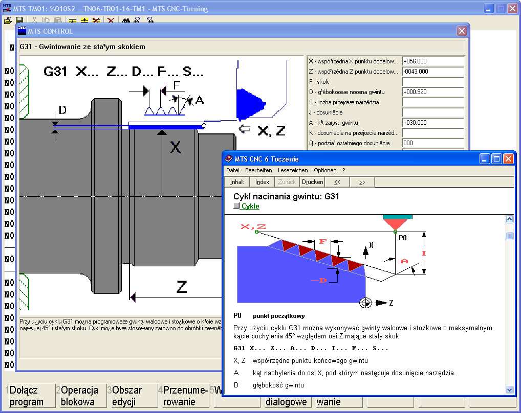The height and width of the screenshot is (413, 521).
Task: Click 'G31 - Gwintowanie' dialog heading
Action: click(x=82, y=47)
